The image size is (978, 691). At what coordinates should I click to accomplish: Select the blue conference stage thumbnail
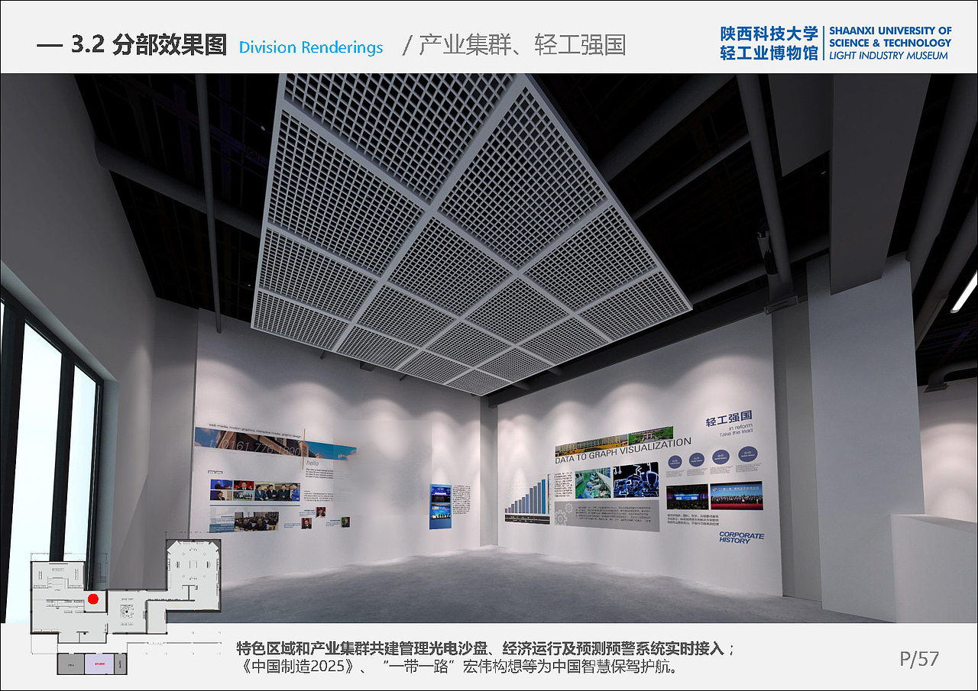685,496
